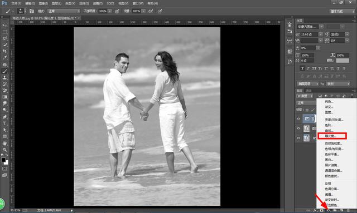Click the new adjustment layer icon in the Layers panel
The width and height of the screenshot is (357, 213).
click(328, 210)
